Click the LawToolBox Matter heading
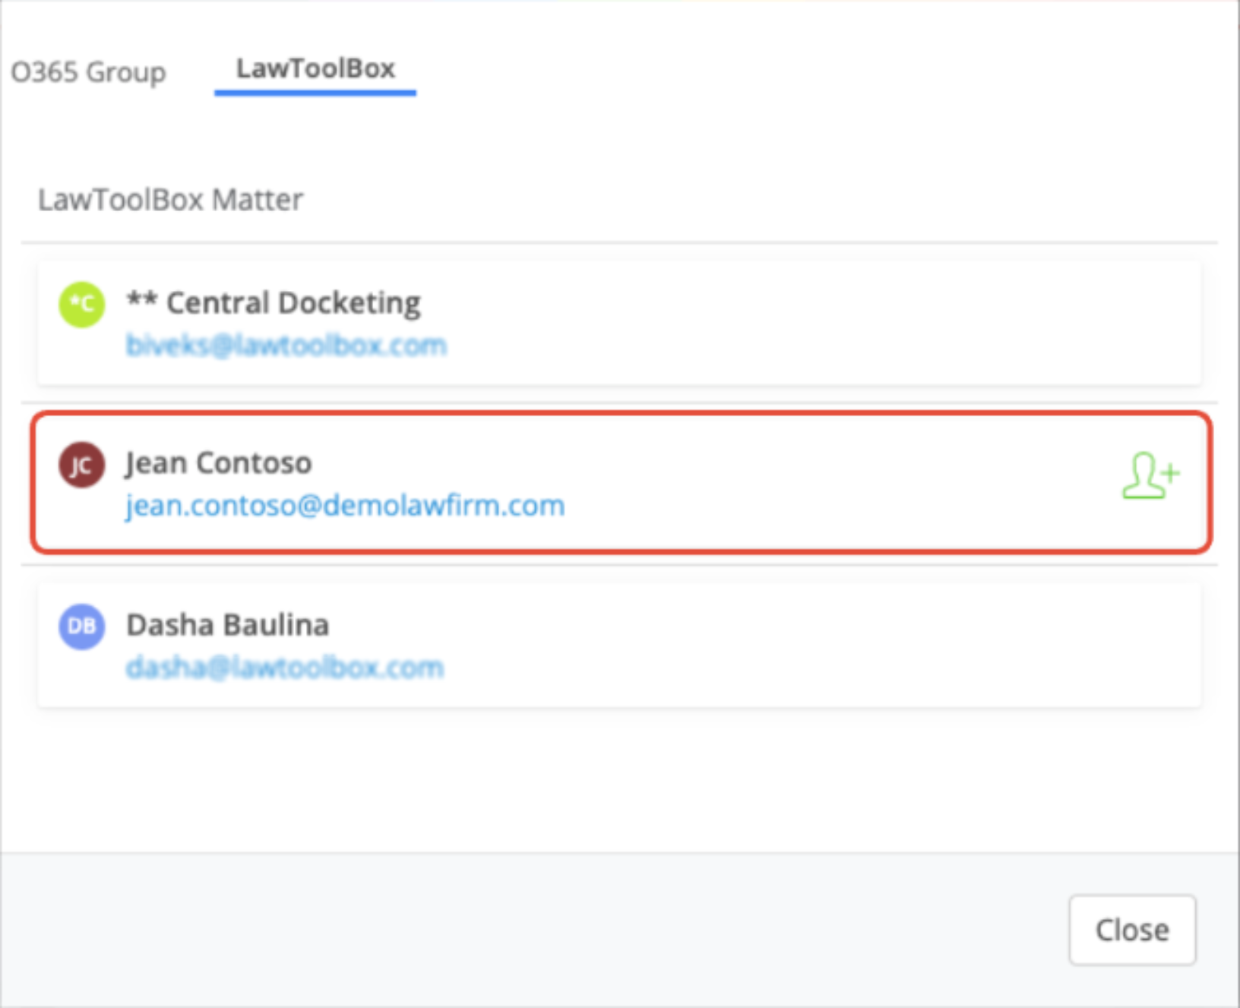1240x1008 pixels. point(171,200)
